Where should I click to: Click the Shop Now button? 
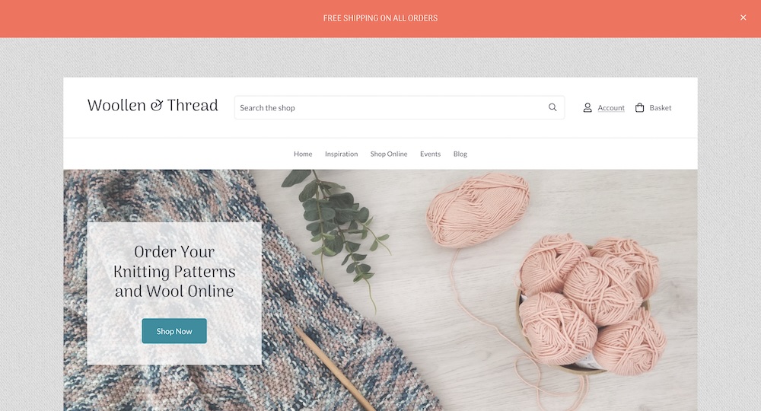coord(174,331)
